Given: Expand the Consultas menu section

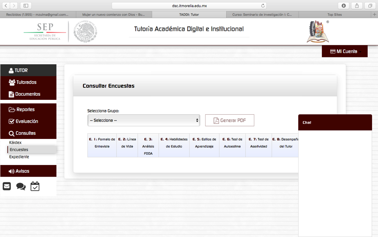Looking at the screenshot, I should (28, 133).
